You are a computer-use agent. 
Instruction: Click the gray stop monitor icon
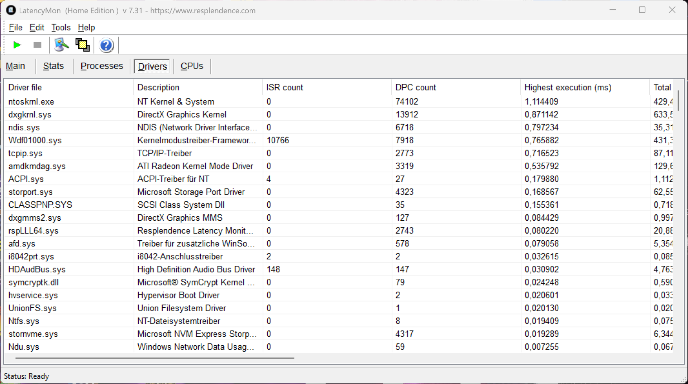[37, 45]
